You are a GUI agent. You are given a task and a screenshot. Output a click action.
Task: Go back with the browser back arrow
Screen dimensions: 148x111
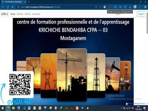(x=3, y=7)
